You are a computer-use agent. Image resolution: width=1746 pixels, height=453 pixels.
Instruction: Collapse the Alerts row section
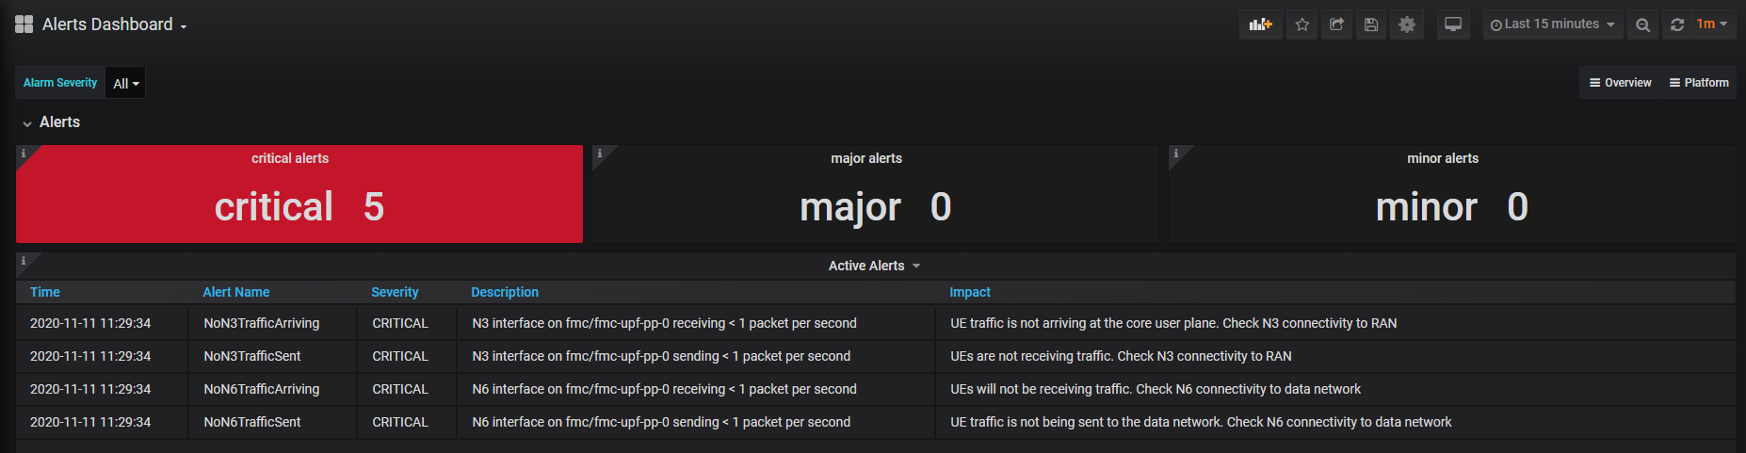pos(52,122)
